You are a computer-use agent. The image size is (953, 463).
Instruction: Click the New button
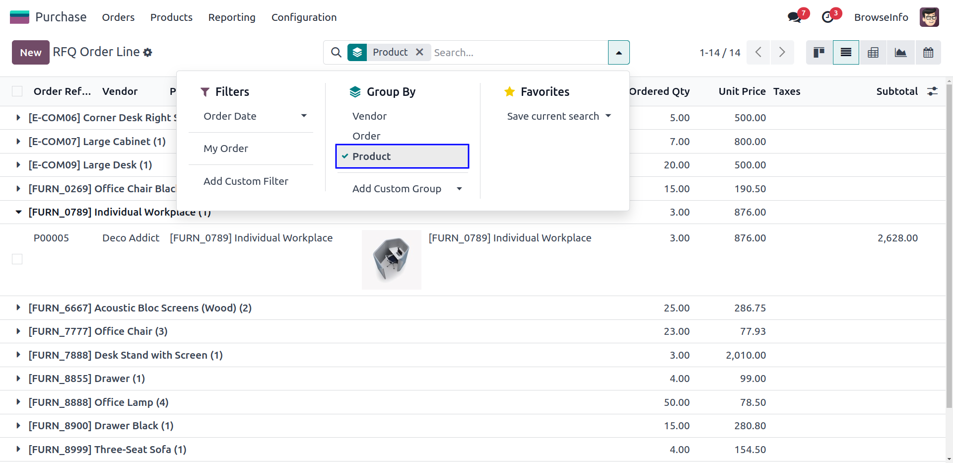tap(31, 53)
